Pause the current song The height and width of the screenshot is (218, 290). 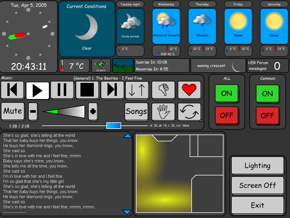(62, 90)
